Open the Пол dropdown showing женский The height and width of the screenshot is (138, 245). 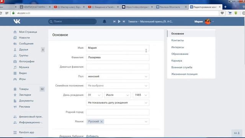coord(118,76)
